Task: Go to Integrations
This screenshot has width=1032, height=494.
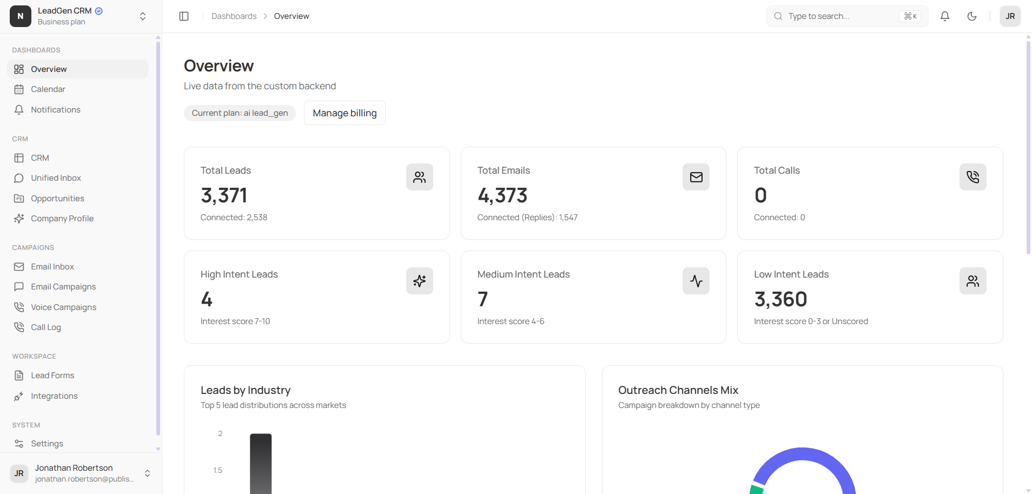Action: pyautogui.click(x=77, y=396)
